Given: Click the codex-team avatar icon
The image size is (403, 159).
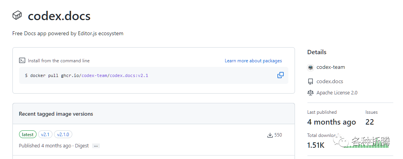Looking at the screenshot, I should click(311, 67).
